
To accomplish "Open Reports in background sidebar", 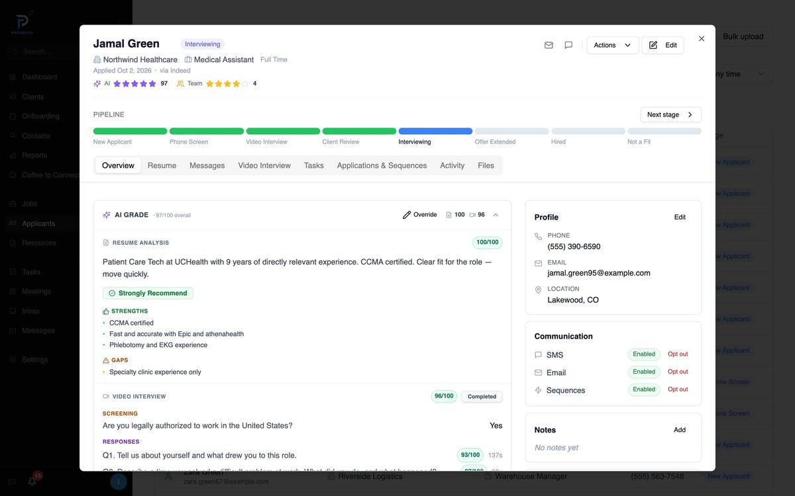I will (34, 155).
